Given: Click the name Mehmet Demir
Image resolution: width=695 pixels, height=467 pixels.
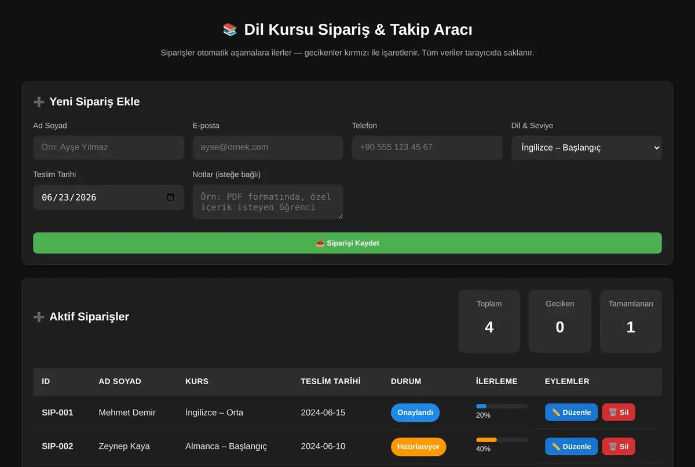Looking at the screenshot, I should pyautogui.click(x=127, y=413).
